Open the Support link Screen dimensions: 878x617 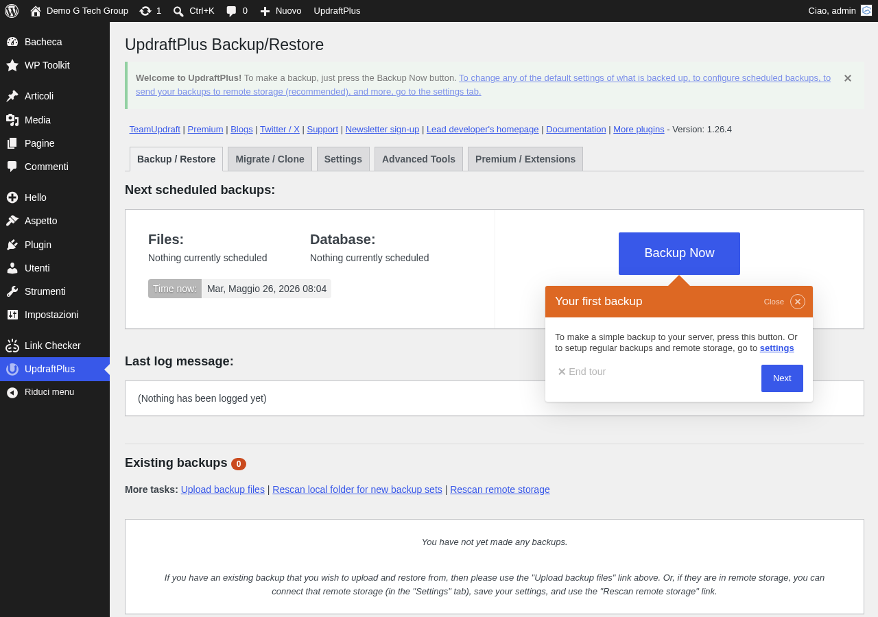coord(322,129)
